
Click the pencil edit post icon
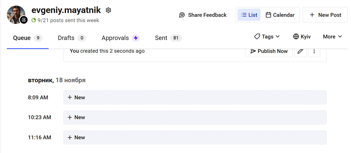300,51
